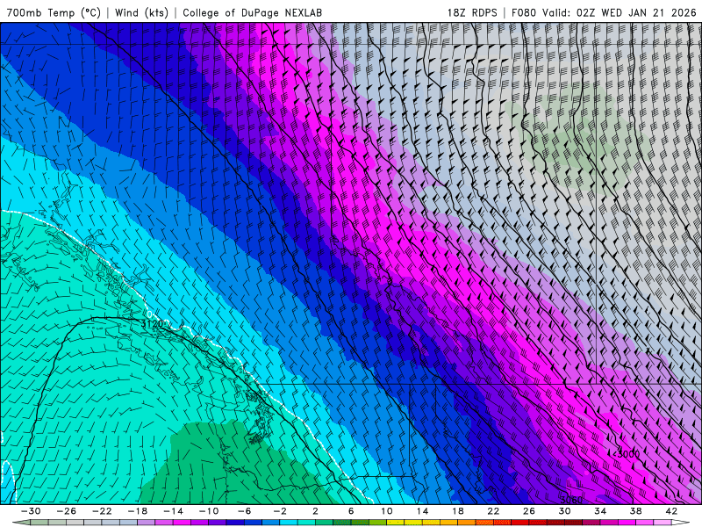Click the '3060' height contour label
702x527 pixels.
(x=571, y=500)
